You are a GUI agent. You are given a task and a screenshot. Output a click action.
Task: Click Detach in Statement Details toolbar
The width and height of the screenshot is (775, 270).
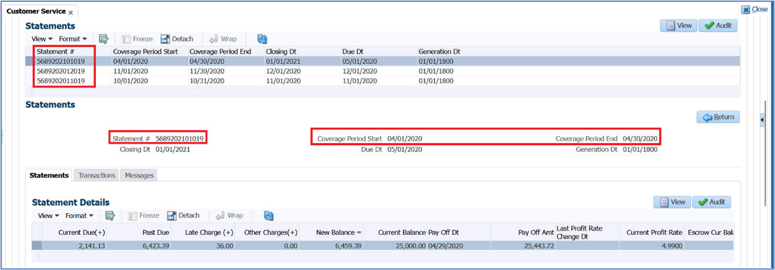(x=183, y=215)
